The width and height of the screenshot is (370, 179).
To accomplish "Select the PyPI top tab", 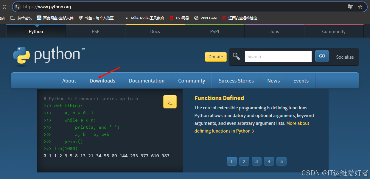I will click(x=215, y=31).
